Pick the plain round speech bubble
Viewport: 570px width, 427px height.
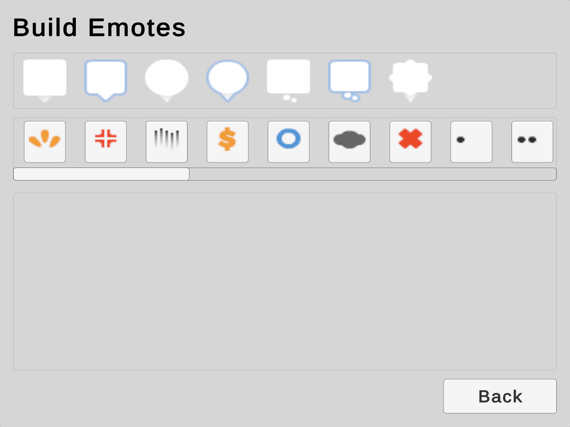(x=167, y=79)
